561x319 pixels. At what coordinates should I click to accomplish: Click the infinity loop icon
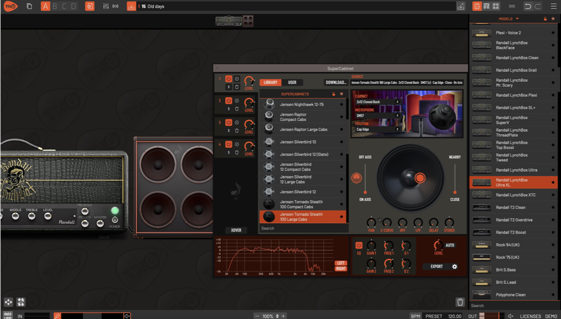(512, 6)
